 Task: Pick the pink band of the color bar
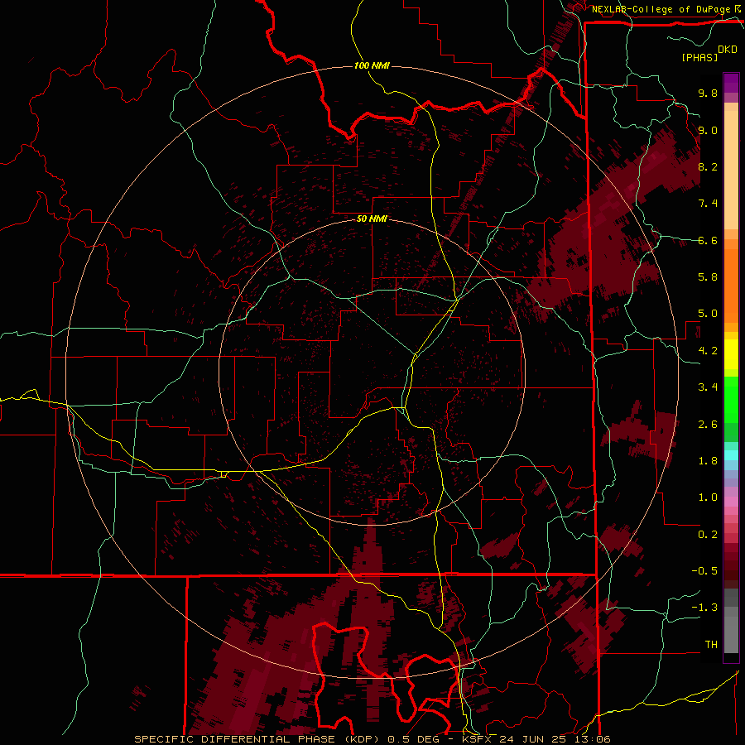click(731, 502)
